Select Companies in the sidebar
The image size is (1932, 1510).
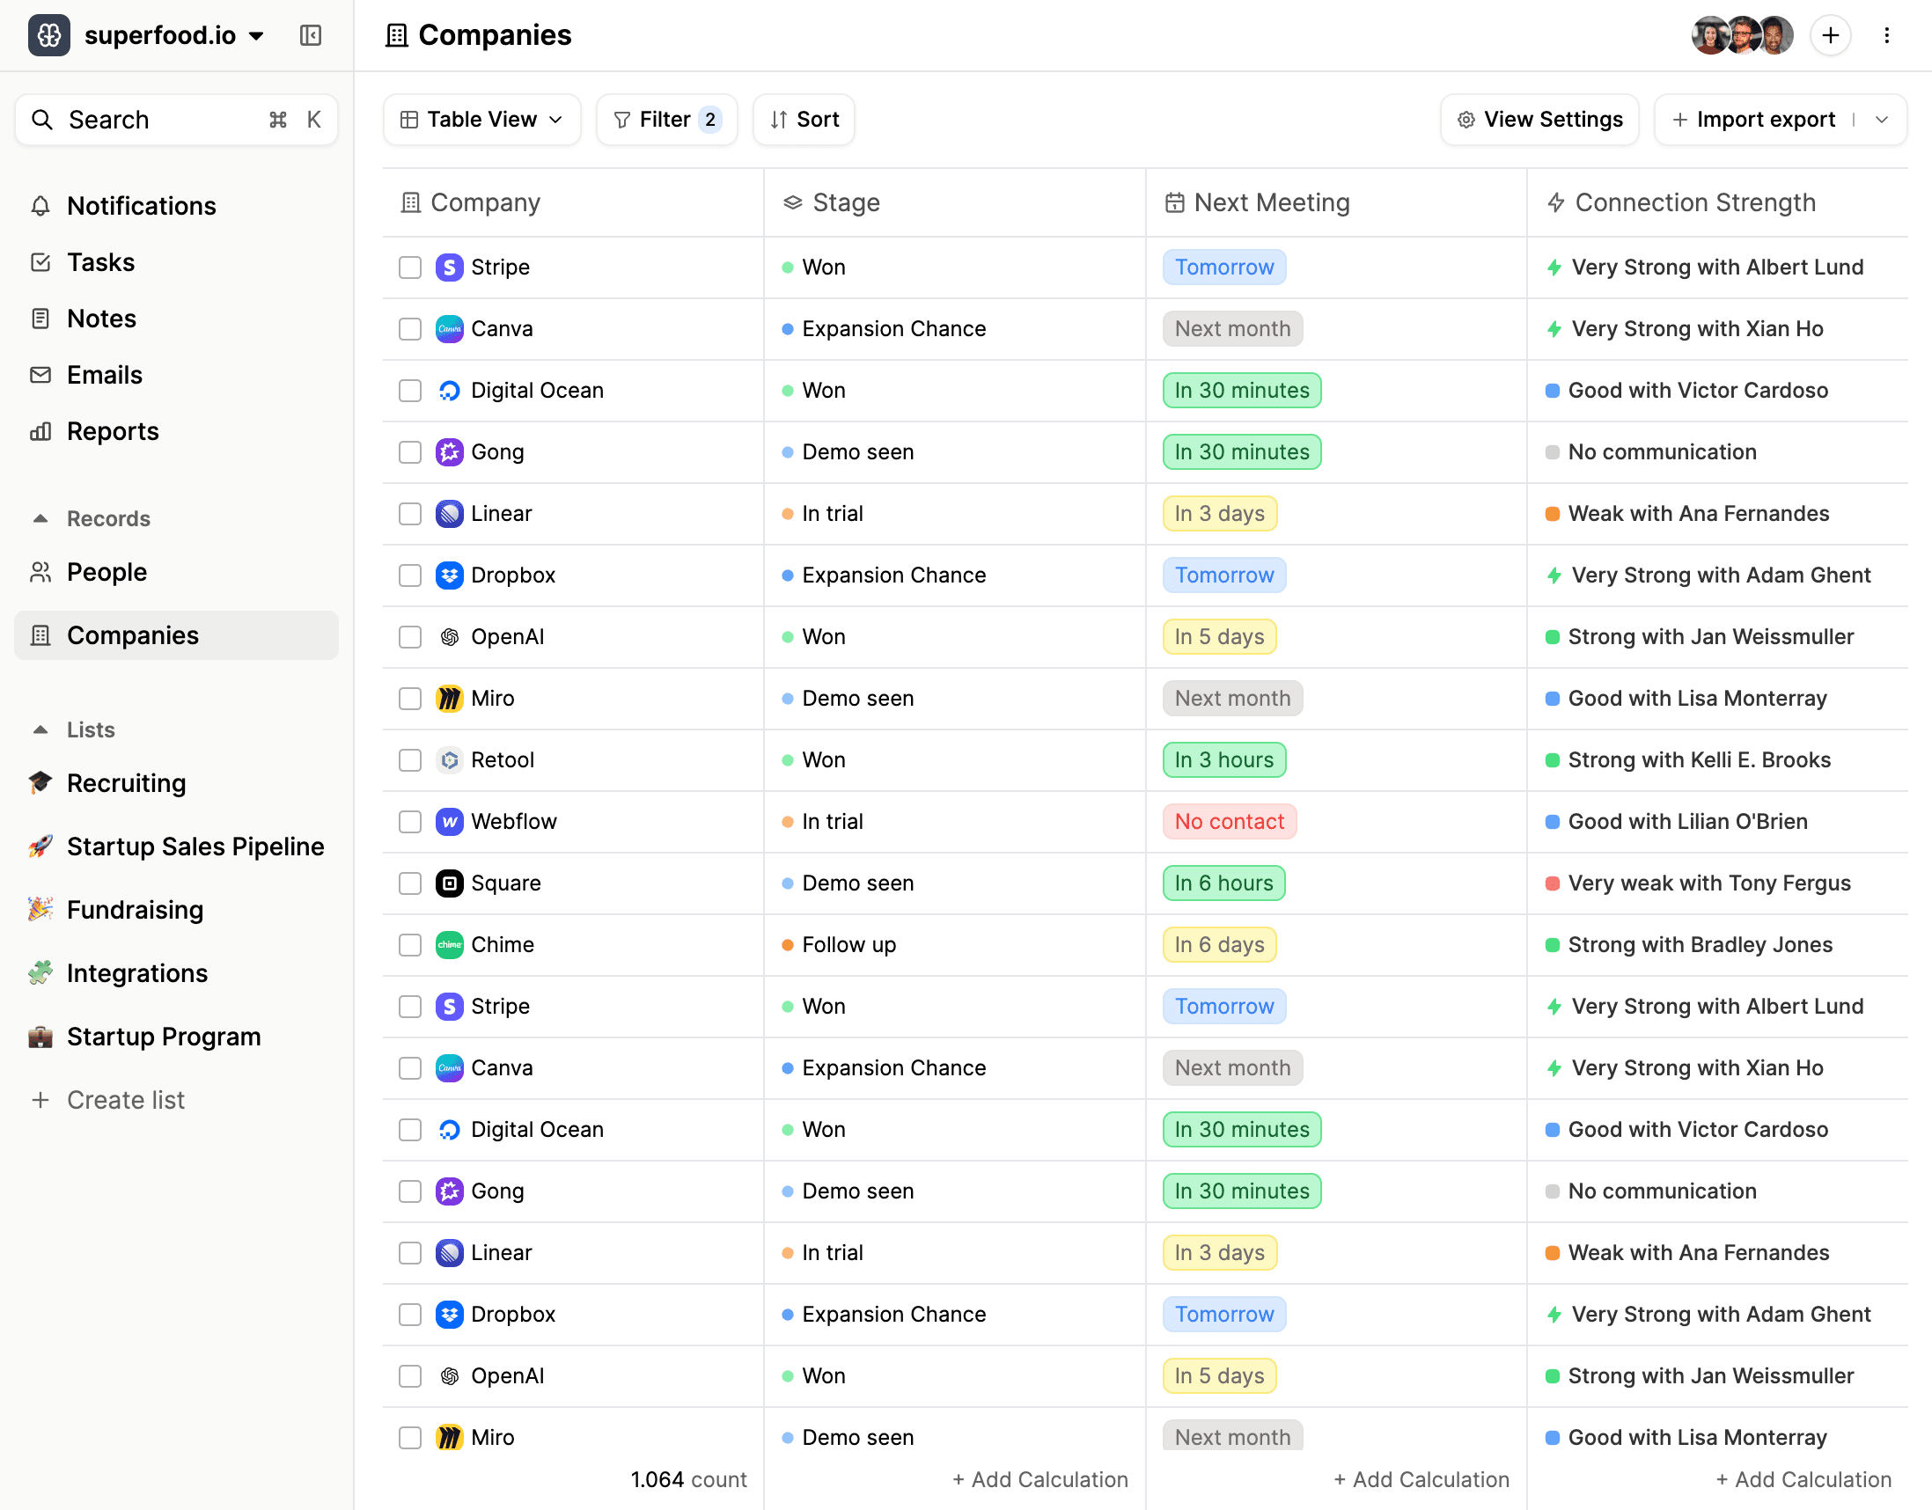(x=176, y=635)
